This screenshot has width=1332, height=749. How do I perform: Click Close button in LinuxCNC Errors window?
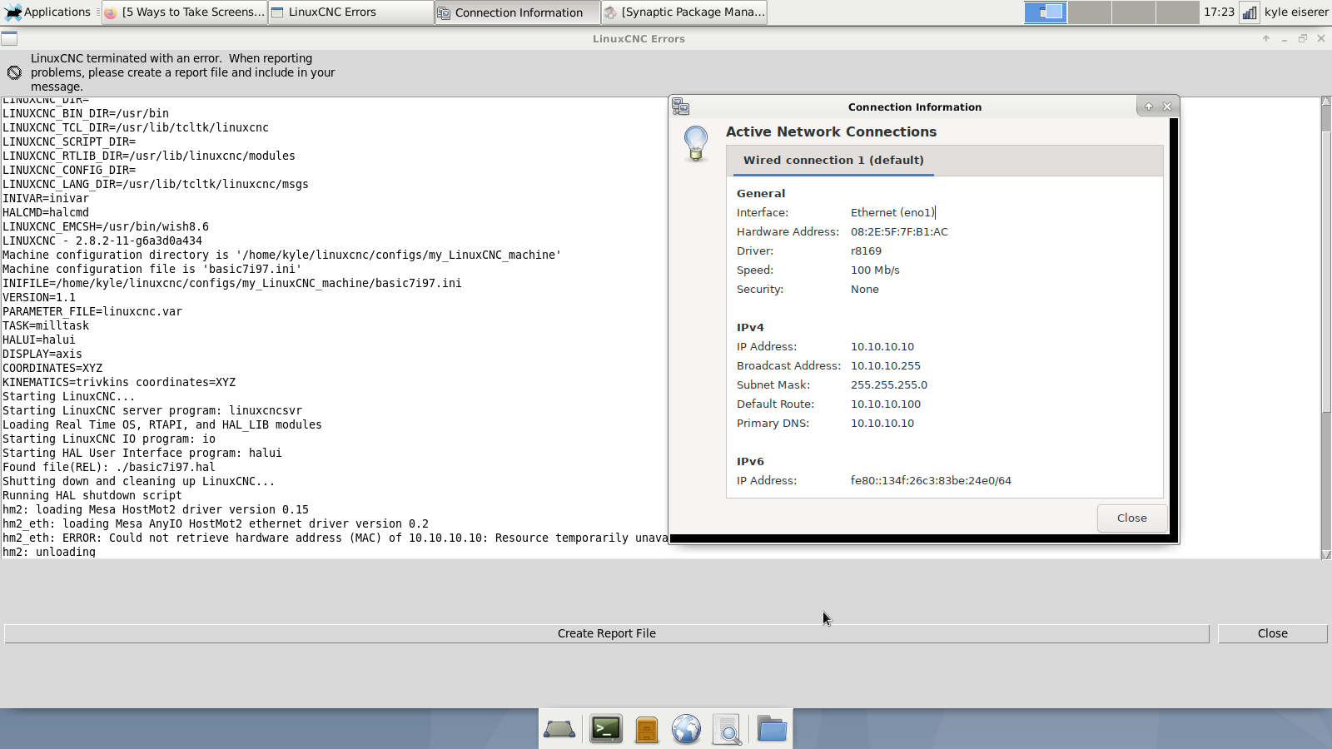tap(1272, 633)
